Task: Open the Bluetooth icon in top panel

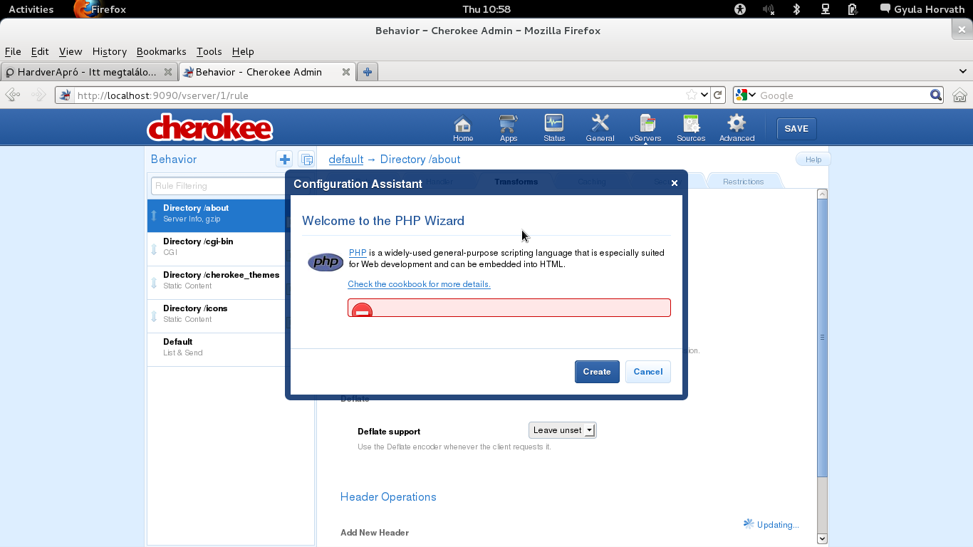Action: point(797,9)
